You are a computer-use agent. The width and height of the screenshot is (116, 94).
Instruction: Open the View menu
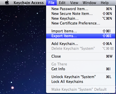tap(74, 3)
